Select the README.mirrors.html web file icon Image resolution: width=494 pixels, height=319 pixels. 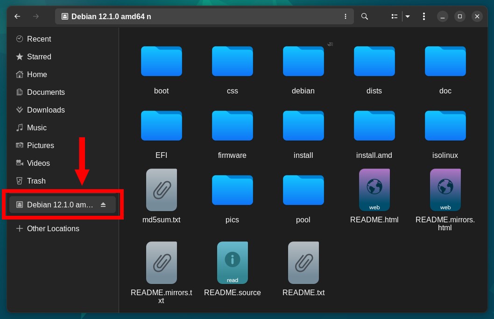click(445, 190)
